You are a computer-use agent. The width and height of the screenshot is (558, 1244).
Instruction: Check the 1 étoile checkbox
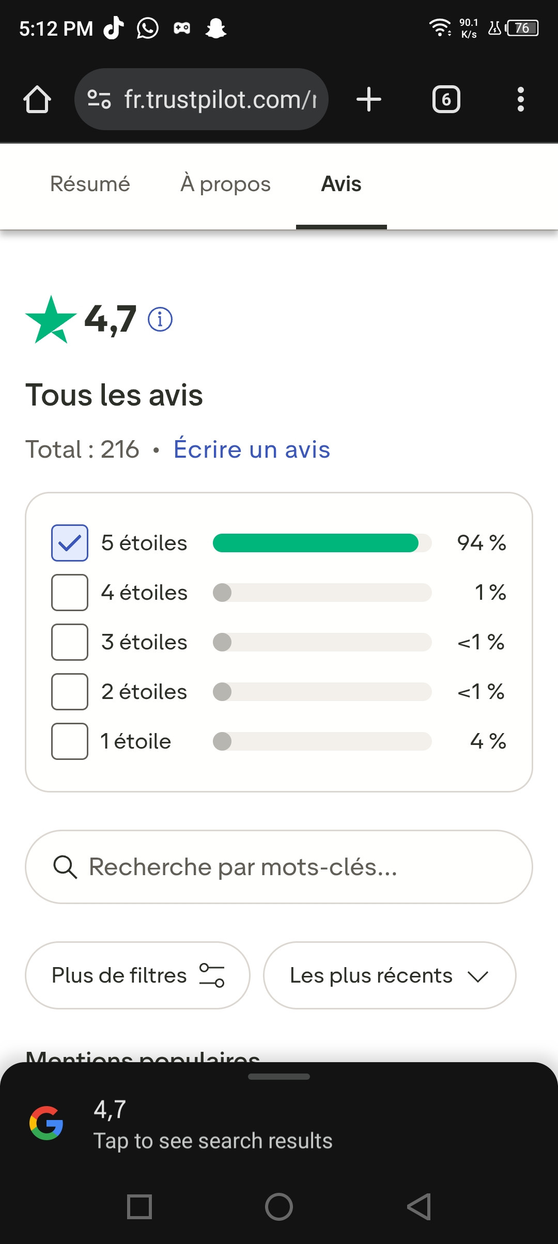(x=70, y=741)
